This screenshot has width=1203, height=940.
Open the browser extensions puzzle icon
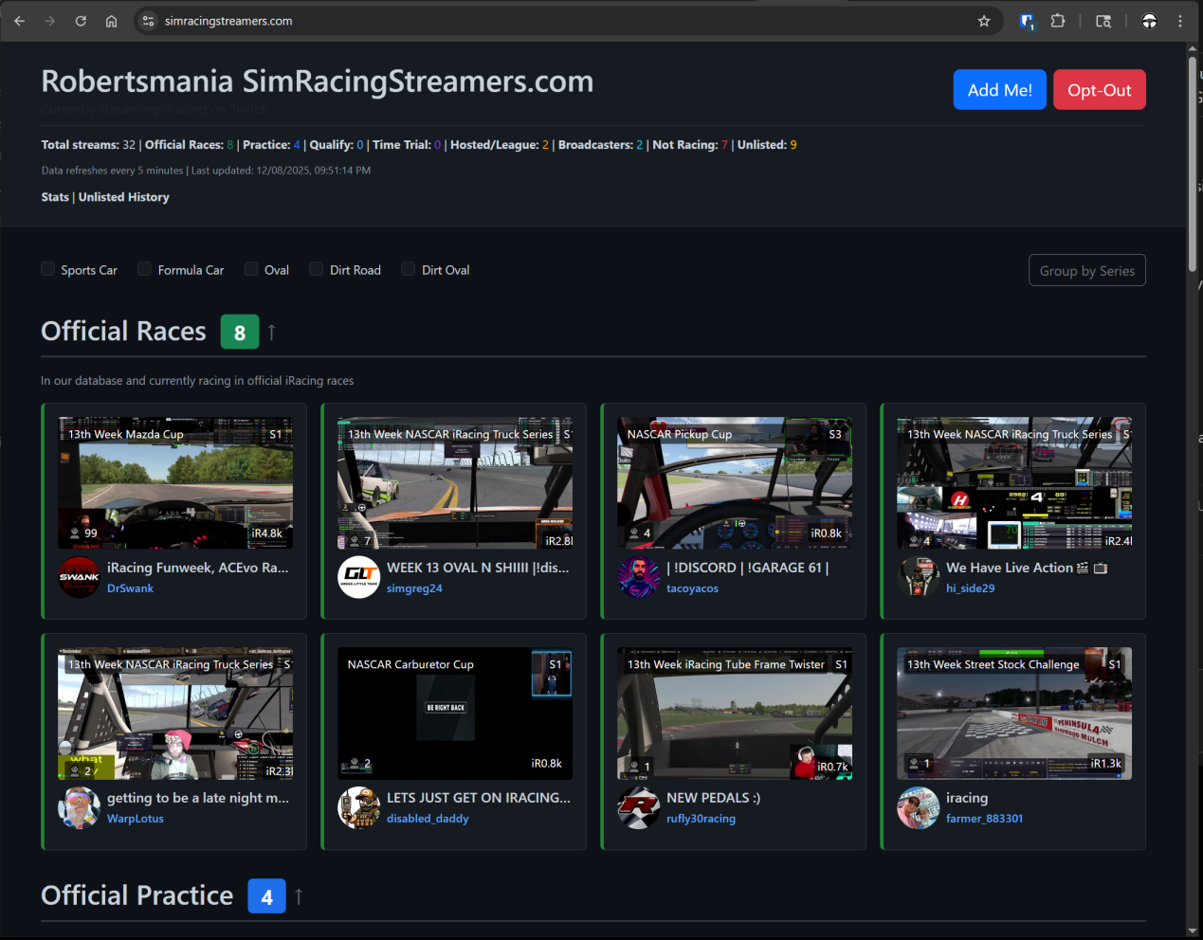1058,21
